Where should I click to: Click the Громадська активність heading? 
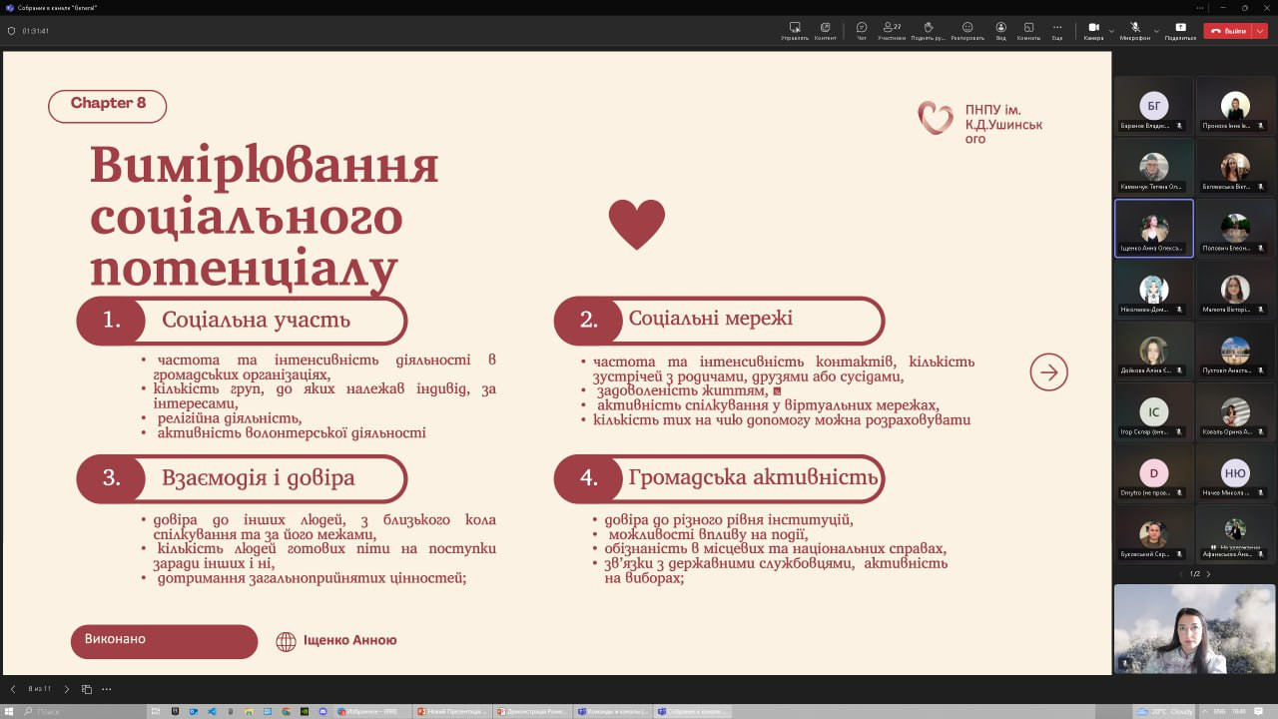click(x=753, y=477)
